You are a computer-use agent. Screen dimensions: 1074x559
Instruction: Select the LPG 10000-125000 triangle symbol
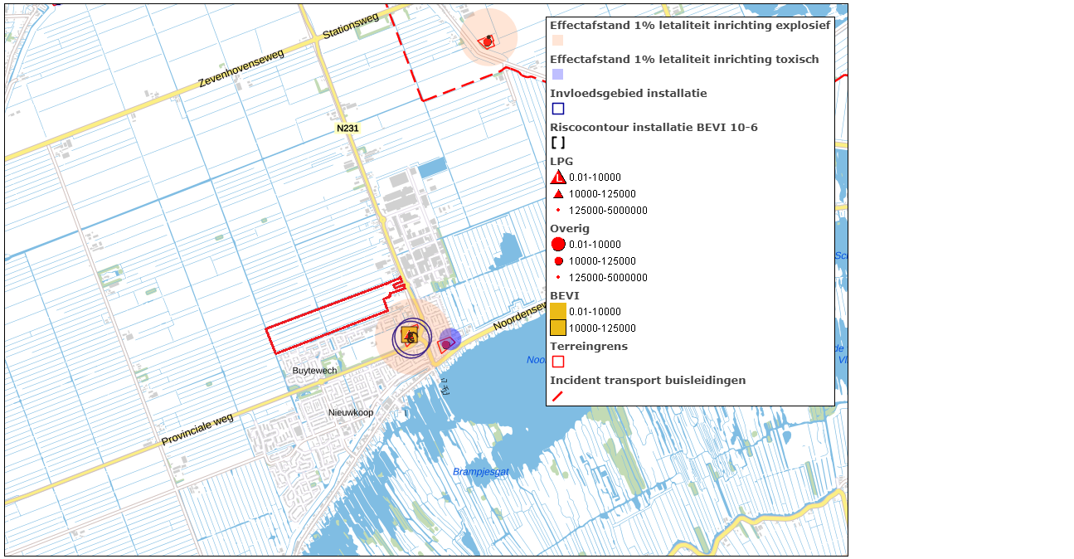[558, 194]
